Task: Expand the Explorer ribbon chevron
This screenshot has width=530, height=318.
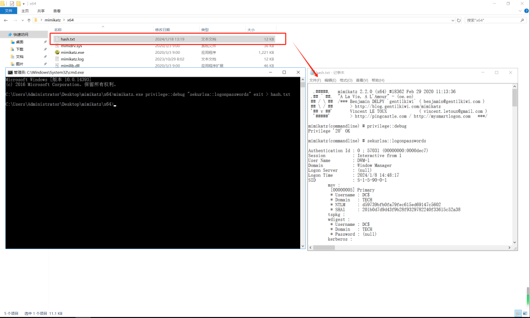Action: coord(520,11)
